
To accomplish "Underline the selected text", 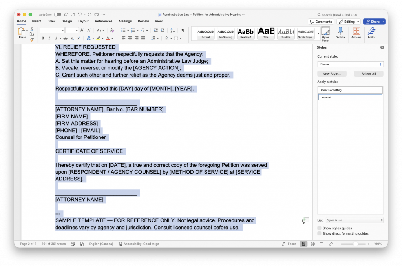I will (56, 38).
